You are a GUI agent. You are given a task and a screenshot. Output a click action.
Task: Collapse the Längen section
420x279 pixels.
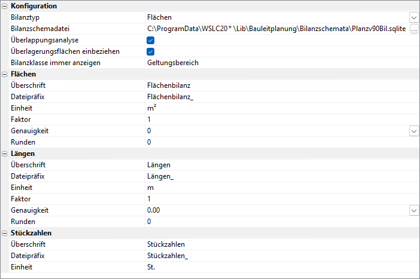coord(5,154)
